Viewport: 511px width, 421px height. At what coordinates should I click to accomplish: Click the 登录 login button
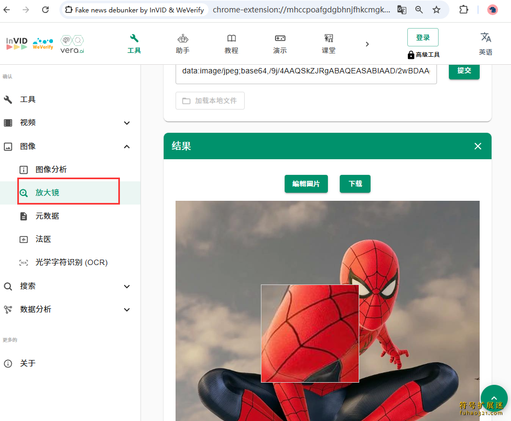click(423, 37)
